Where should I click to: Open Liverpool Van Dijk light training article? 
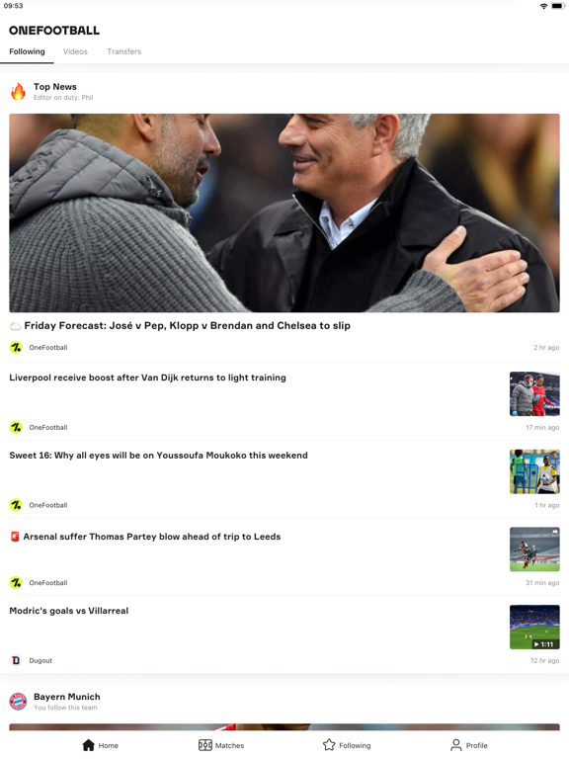pos(147,378)
